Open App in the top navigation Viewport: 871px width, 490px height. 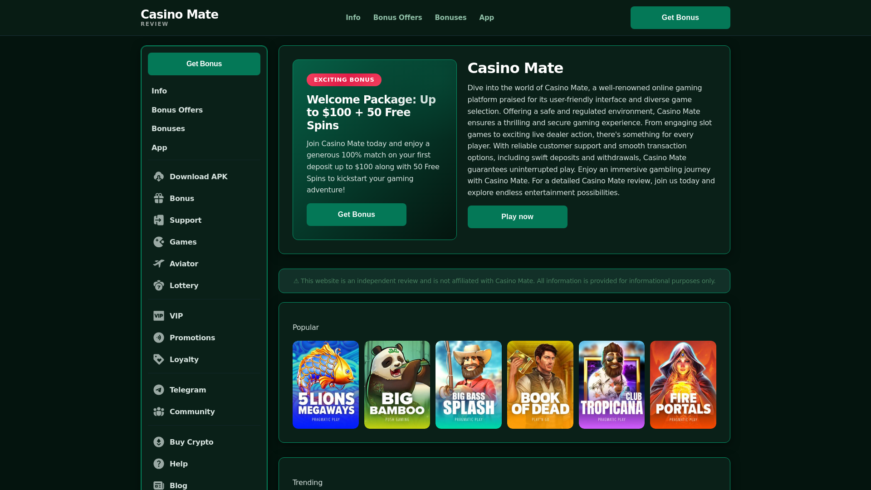pyautogui.click(x=486, y=18)
